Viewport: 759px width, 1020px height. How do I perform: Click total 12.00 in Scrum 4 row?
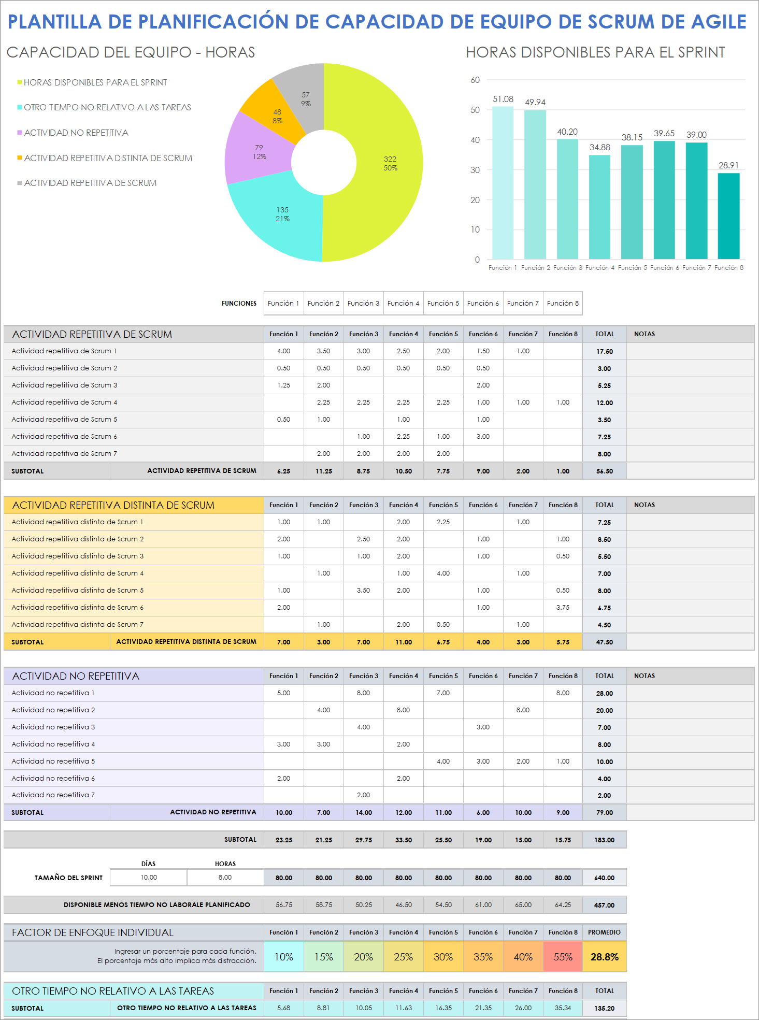pos(604,403)
